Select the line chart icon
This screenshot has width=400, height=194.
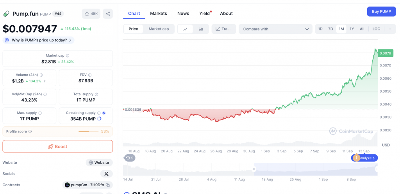click(x=186, y=29)
